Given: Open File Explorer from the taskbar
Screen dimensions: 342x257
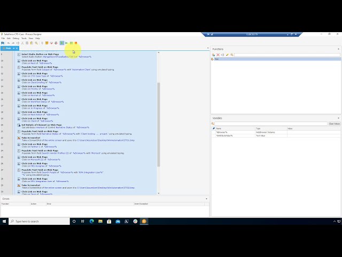Looking at the screenshot, I should tap(100, 221).
